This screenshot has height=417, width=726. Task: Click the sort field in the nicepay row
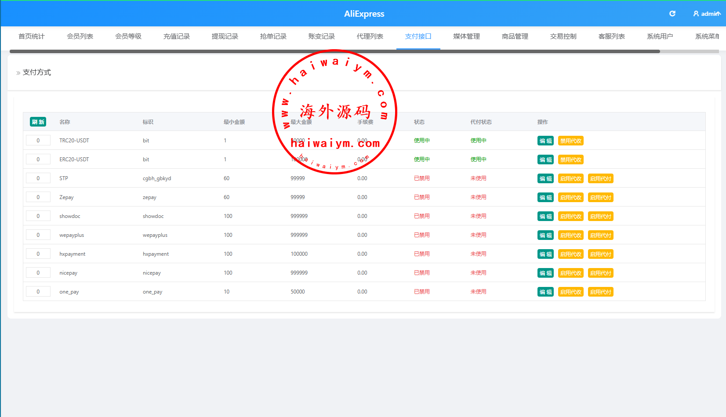click(38, 273)
